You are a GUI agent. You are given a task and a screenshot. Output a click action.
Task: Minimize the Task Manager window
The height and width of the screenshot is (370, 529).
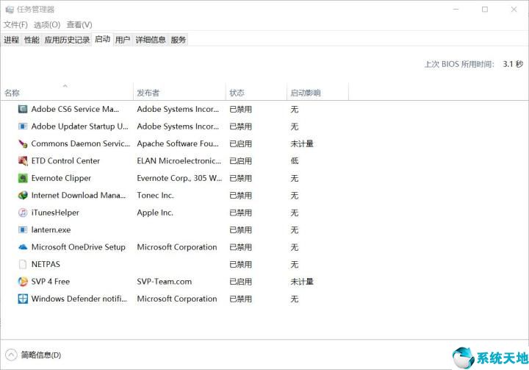(x=456, y=10)
